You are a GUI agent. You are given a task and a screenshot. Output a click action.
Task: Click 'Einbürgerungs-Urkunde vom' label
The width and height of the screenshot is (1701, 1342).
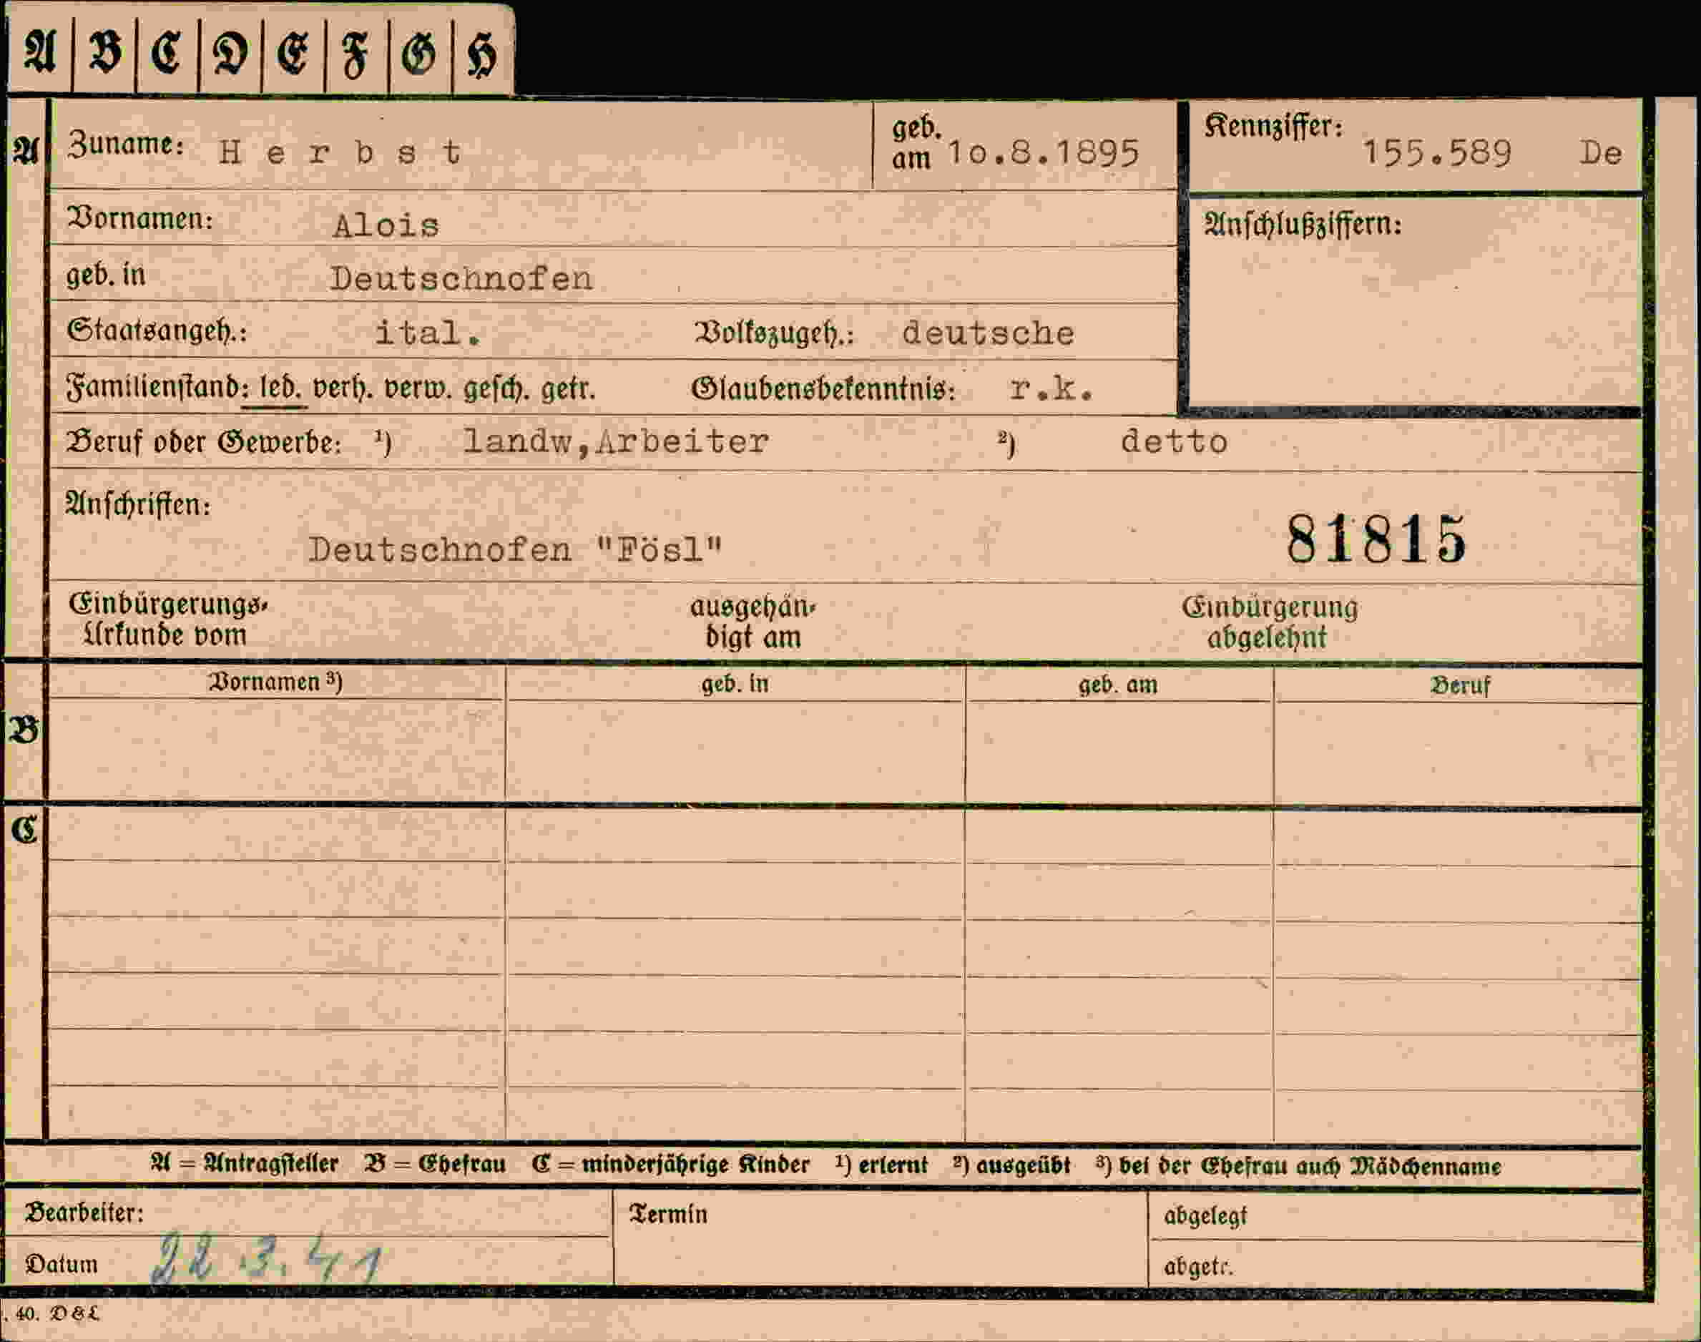point(168,620)
